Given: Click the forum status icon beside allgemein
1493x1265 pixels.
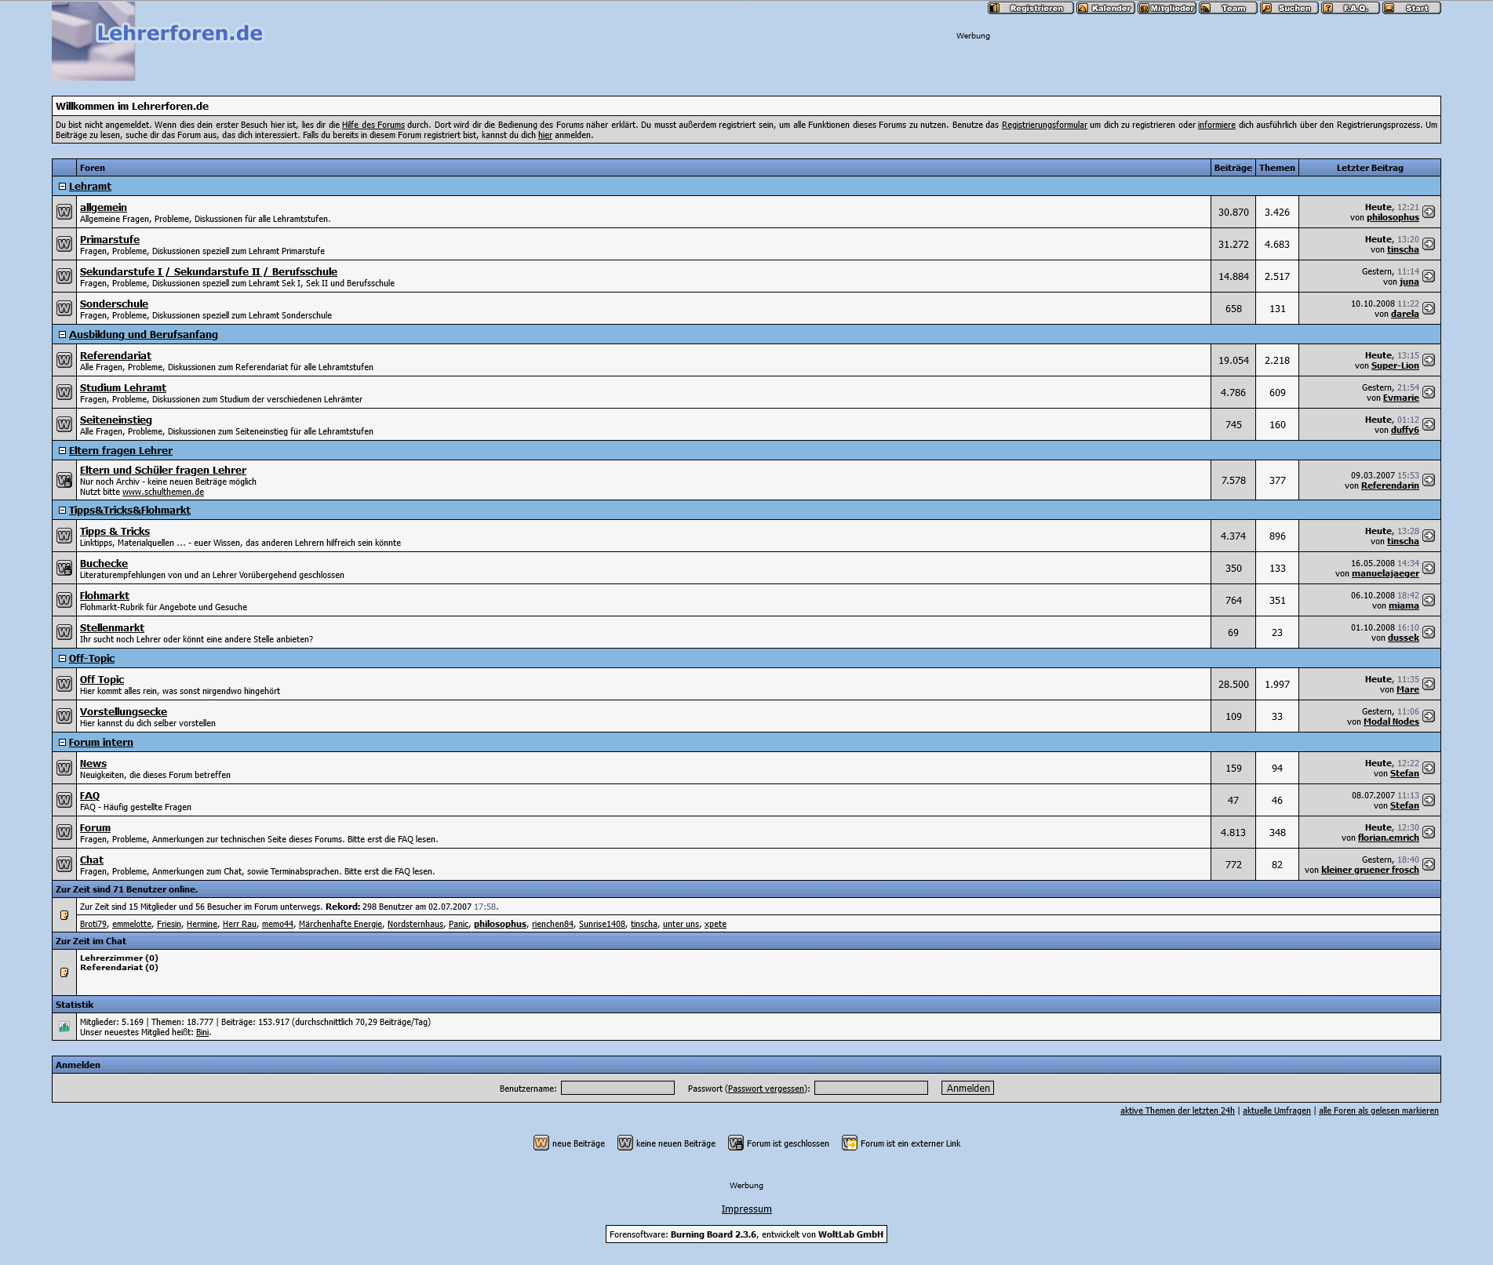Looking at the screenshot, I should [x=64, y=213].
